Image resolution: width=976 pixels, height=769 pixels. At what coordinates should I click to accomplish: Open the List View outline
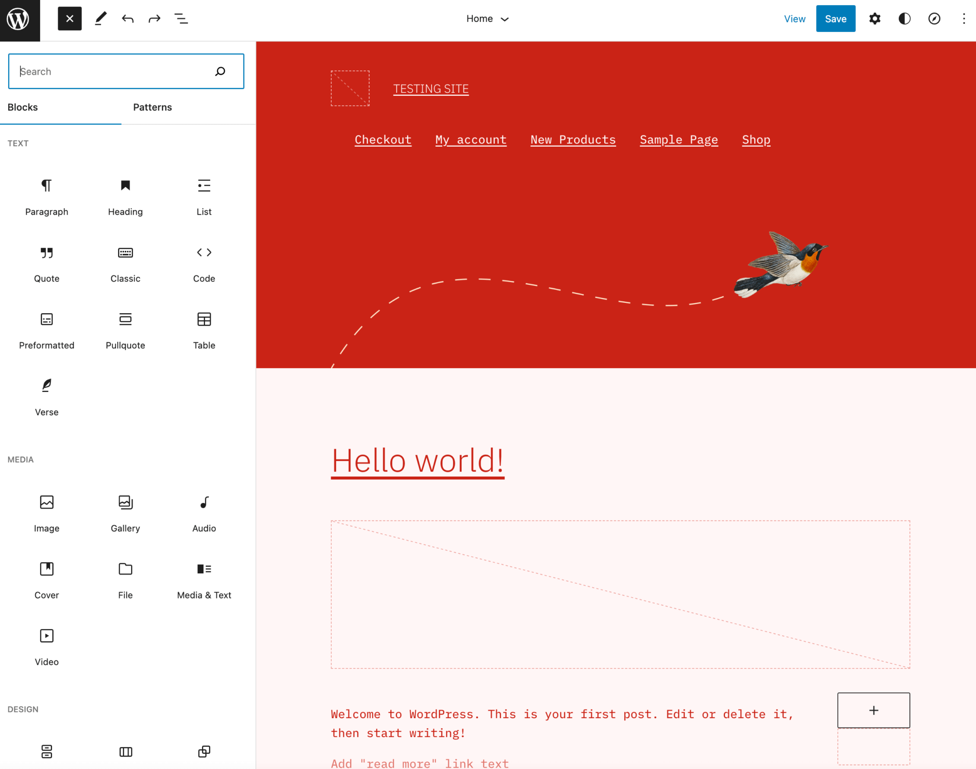[x=181, y=19]
